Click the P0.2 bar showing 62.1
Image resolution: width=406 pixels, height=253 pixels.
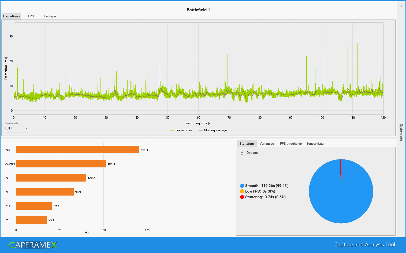(34, 206)
